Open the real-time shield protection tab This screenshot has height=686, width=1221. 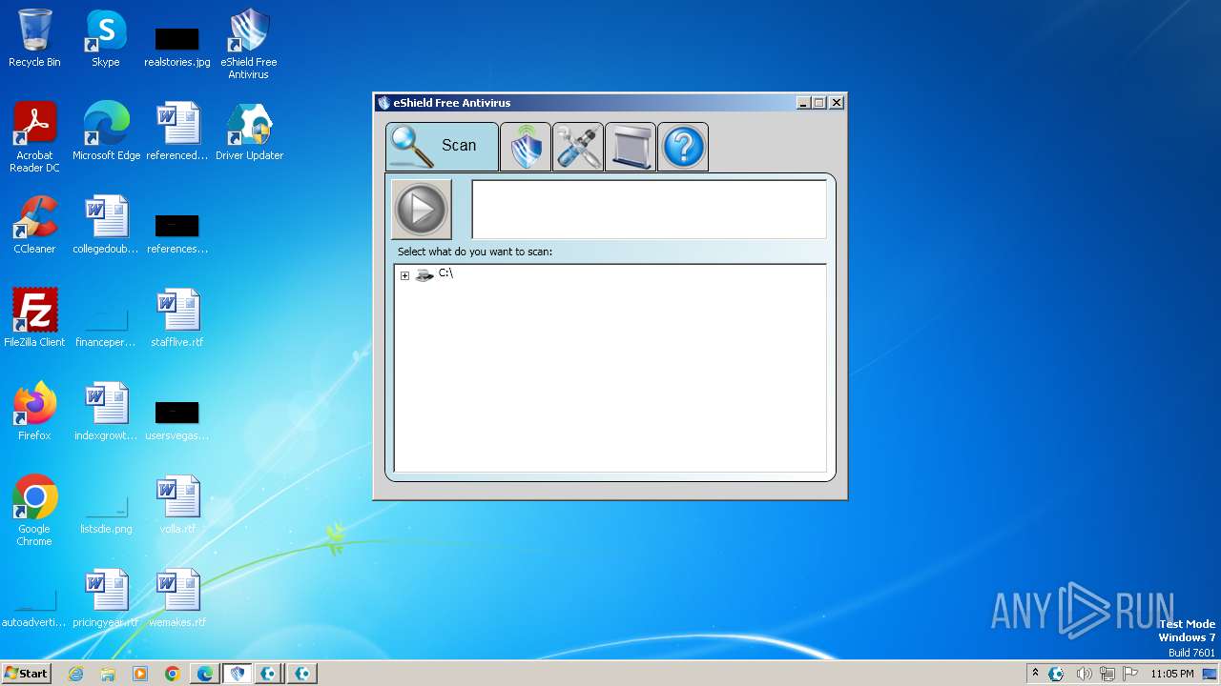[526, 147]
